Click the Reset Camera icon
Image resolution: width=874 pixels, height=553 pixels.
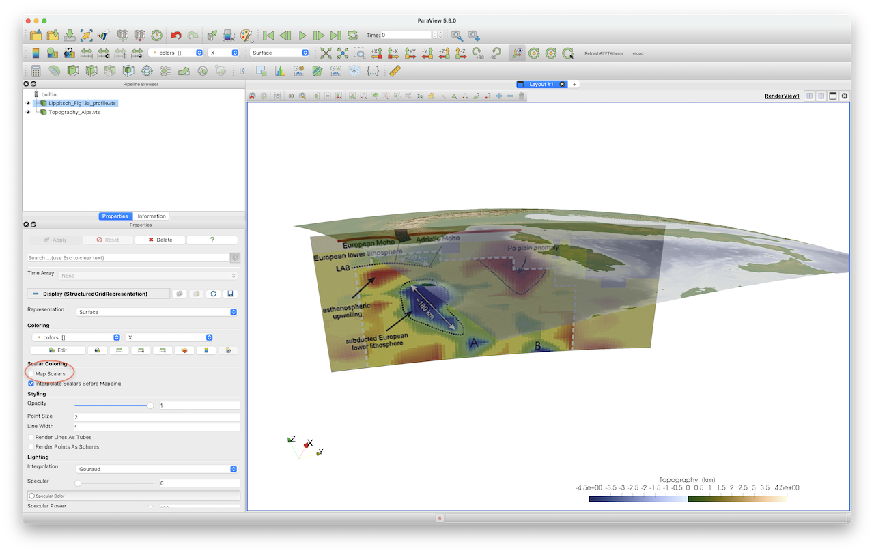tap(326, 53)
